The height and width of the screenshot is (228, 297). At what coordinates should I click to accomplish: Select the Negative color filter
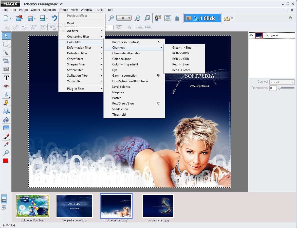click(134, 92)
